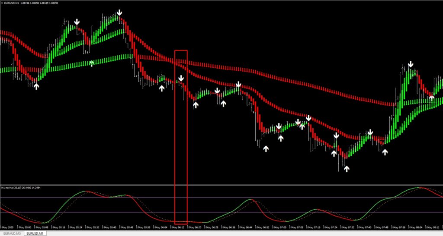The image size is (443, 236).
Task: Select the up arrow at the far right edge
Action: click(431, 98)
